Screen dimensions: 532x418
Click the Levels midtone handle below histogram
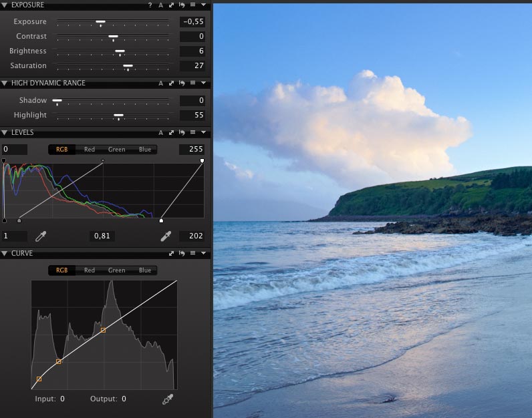[19, 221]
